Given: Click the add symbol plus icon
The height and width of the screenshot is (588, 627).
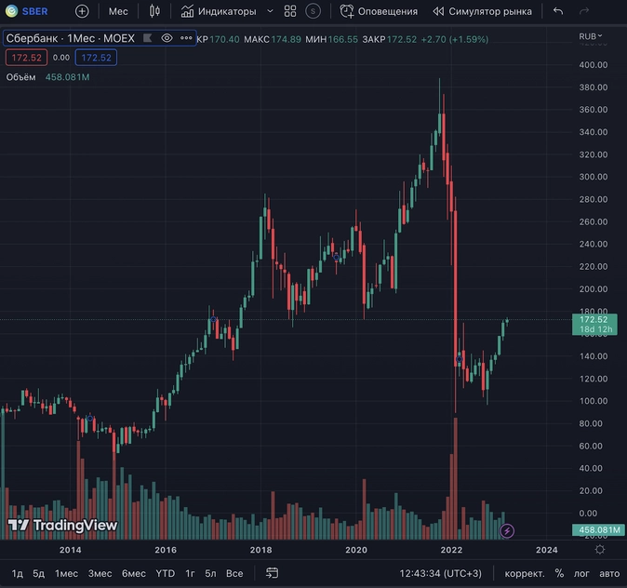Looking at the screenshot, I should coord(82,11).
